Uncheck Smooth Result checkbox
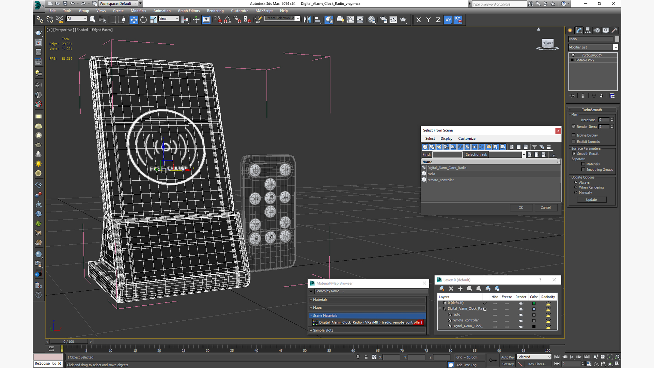 (x=574, y=154)
